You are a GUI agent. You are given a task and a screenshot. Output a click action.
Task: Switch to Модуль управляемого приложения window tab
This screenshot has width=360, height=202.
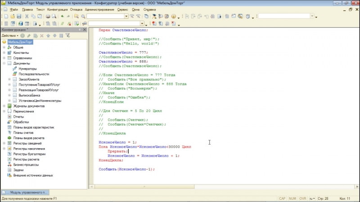pyautogui.click(x=25, y=193)
